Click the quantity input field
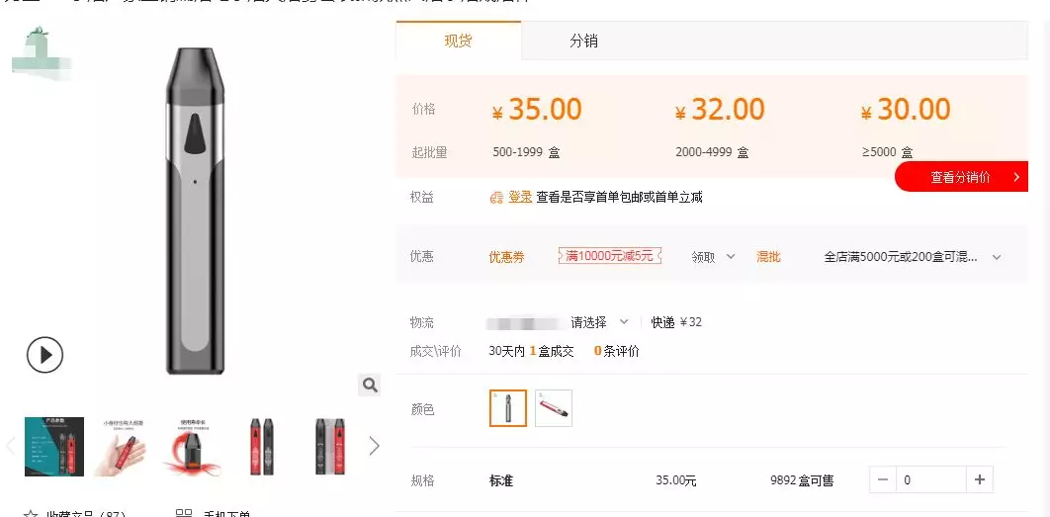Screen dimensions: 1050x517 931,479
